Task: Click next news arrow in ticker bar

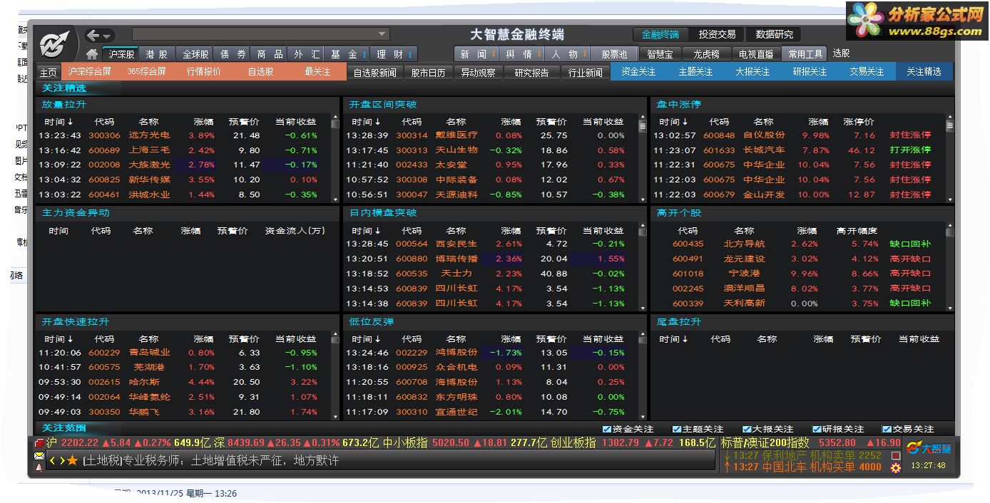Action: tap(61, 461)
